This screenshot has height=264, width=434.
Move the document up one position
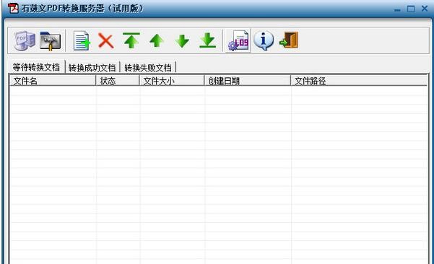157,40
